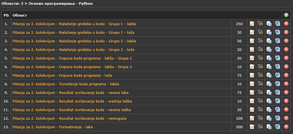Edit row 9 using the pencil icon
293x134 pixels.
(252, 92)
